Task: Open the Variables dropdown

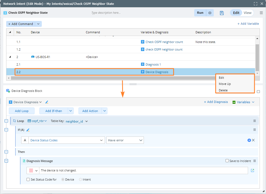Action: pyautogui.click(x=243, y=102)
